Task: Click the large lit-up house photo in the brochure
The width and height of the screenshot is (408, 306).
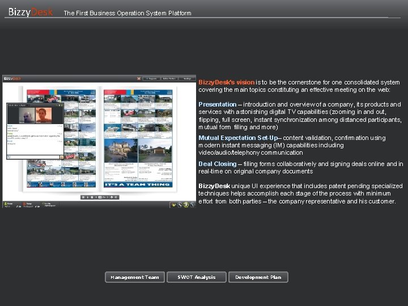Action: (121, 151)
